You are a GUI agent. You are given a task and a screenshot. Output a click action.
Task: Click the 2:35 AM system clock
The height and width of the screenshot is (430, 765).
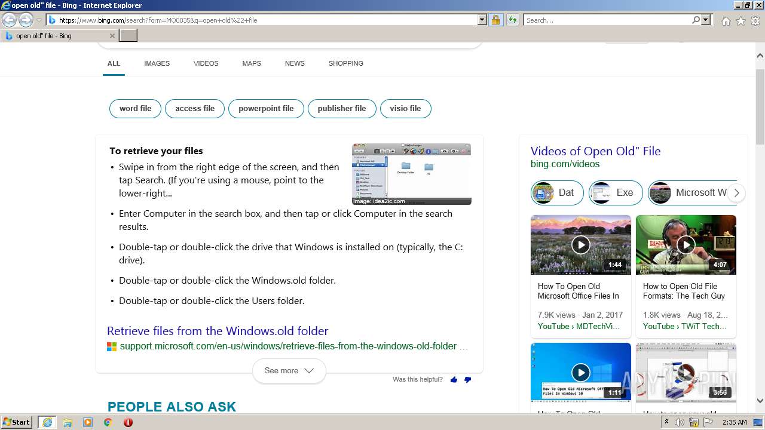tap(735, 422)
